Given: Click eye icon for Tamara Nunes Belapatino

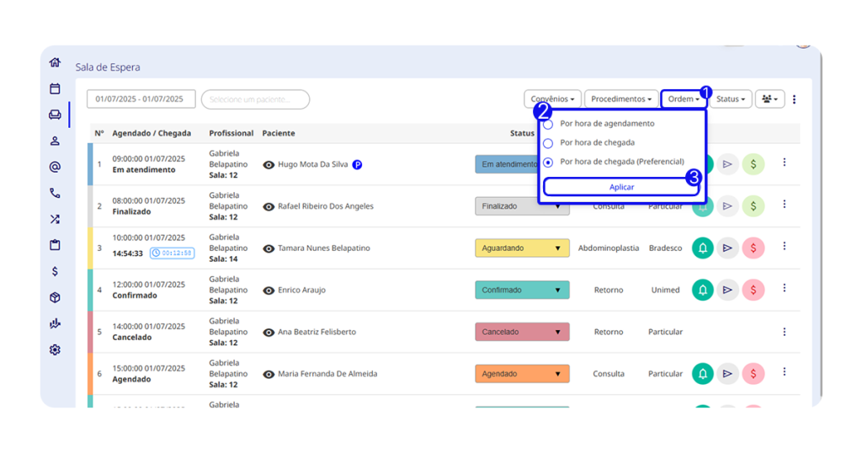Looking at the screenshot, I should 269,248.
